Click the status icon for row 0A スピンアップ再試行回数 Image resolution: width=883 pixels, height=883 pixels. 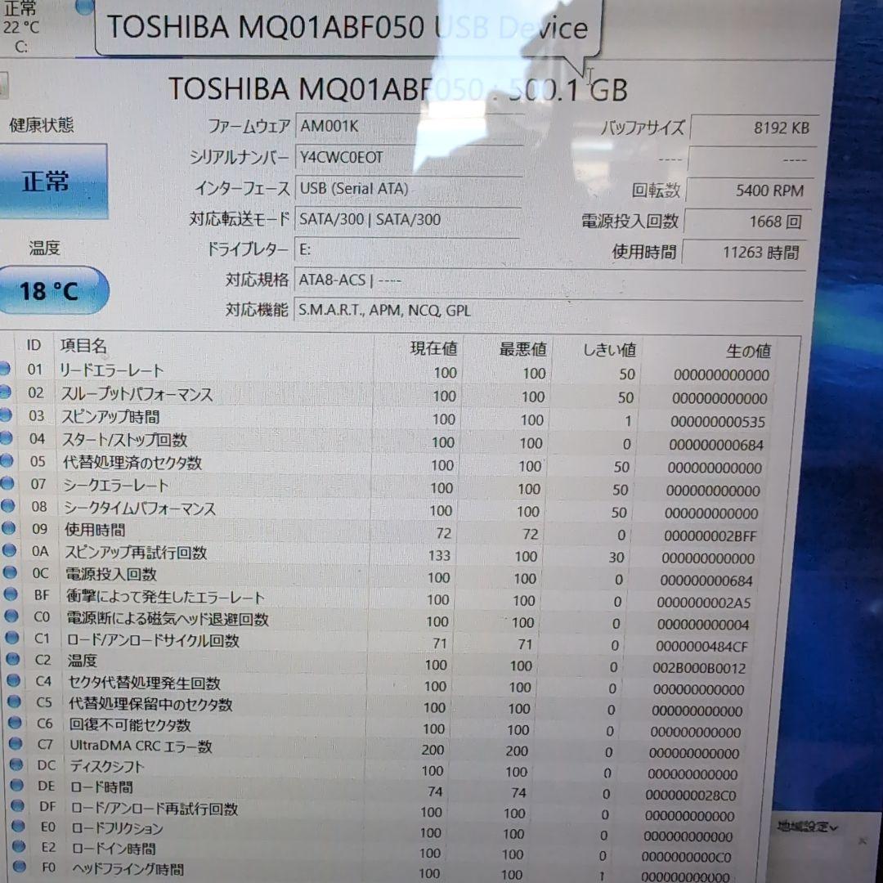click(x=9, y=550)
